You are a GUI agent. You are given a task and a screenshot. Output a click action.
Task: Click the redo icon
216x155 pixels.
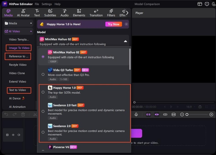(15, 114)
